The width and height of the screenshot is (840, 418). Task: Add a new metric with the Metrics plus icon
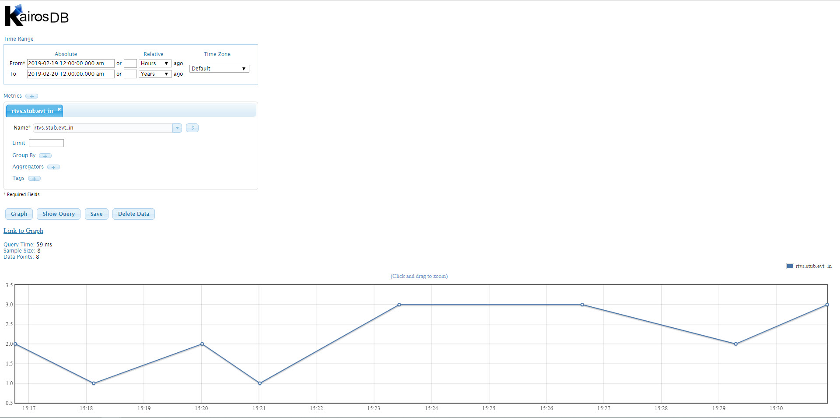pyautogui.click(x=31, y=96)
